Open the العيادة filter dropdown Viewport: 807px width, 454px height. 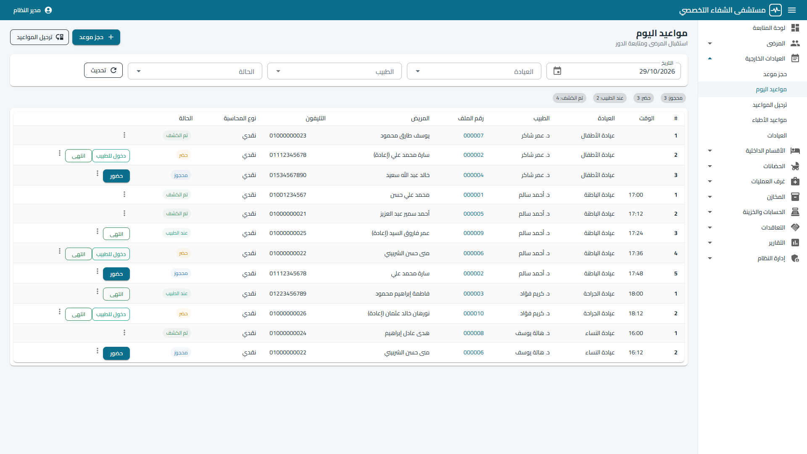[474, 71]
